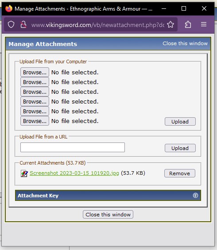Open the shield tracking protection icon
This screenshot has height=250, width=217.
pyautogui.click(x=11, y=25)
